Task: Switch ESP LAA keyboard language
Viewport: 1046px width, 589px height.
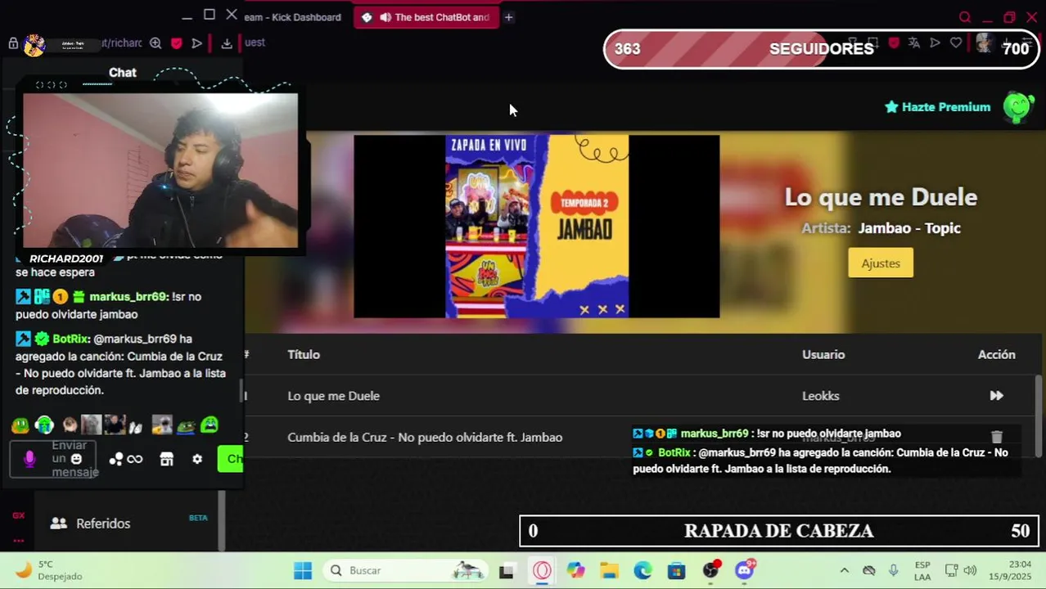Action: coord(922,571)
